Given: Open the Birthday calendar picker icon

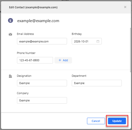Looking at the screenshot, I should tap(98, 41).
